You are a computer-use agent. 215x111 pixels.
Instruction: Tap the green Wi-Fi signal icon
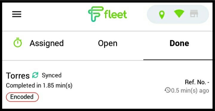179,14
